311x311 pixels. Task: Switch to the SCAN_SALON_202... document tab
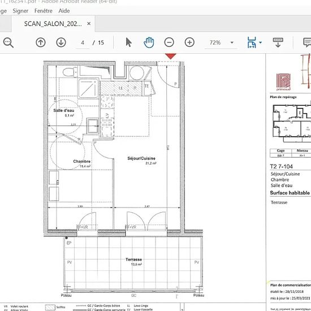coord(53,24)
